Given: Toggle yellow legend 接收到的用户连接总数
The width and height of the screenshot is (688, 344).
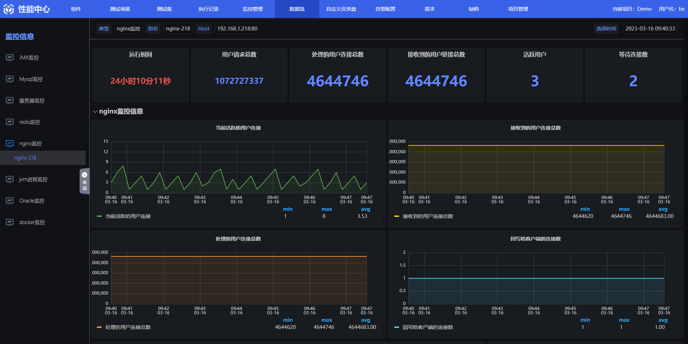Looking at the screenshot, I should point(424,216).
